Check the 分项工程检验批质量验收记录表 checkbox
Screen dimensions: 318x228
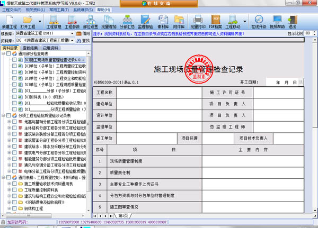click(x=8, y=115)
